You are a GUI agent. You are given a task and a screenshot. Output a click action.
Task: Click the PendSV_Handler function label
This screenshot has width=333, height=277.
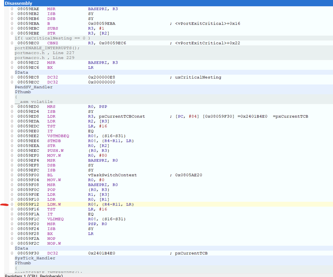(34, 87)
